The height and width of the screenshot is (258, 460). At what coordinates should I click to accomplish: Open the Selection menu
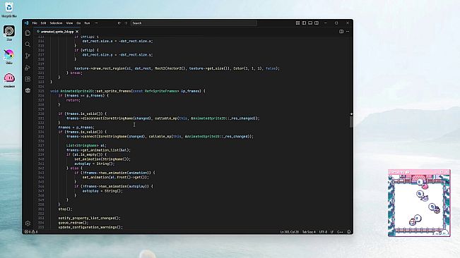56,23
